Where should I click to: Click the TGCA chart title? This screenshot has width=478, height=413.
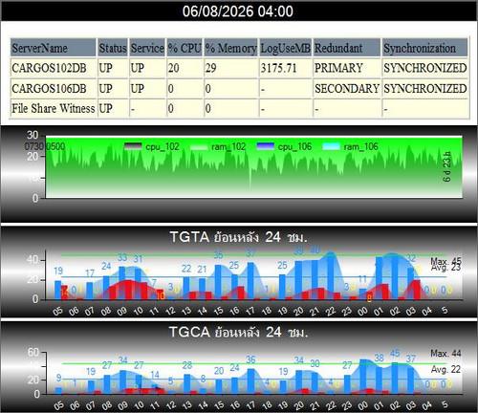coord(238,332)
